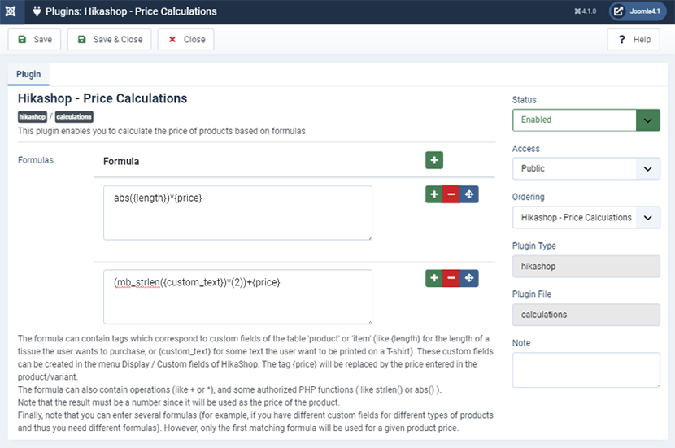Screen dimensions: 675x448
Task: Click Save & Close button
Action: click(x=109, y=40)
